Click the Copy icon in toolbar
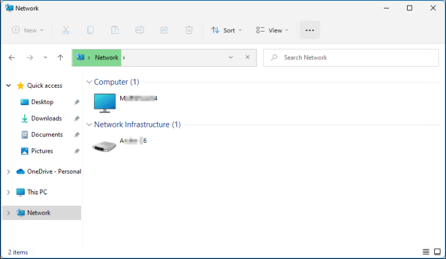446x259 pixels. 90,30
